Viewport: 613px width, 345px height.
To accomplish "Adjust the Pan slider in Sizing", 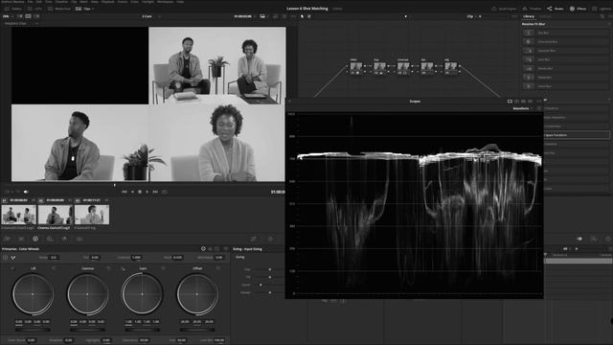I will point(270,269).
